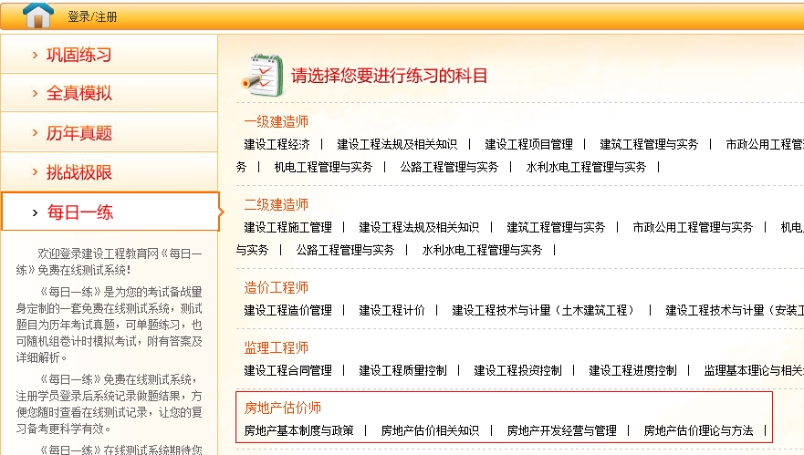This screenshot has height=455, width=804.
Task: Click arrow chevron beside 历年真题
Action: point(35,133)
